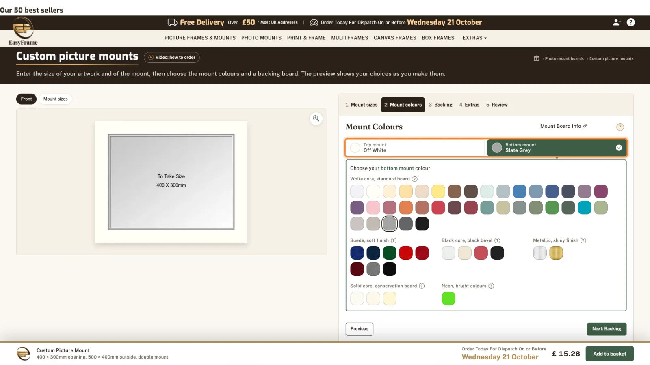Viewport: 650px width, 365px height.
Task: Click Next: Backing button
Action: point(607,329)
